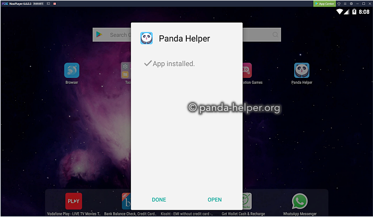The height and width of the screenshot is (217, 373).
Task: Open App Center in Nox title bar
Action: (325, 4)
